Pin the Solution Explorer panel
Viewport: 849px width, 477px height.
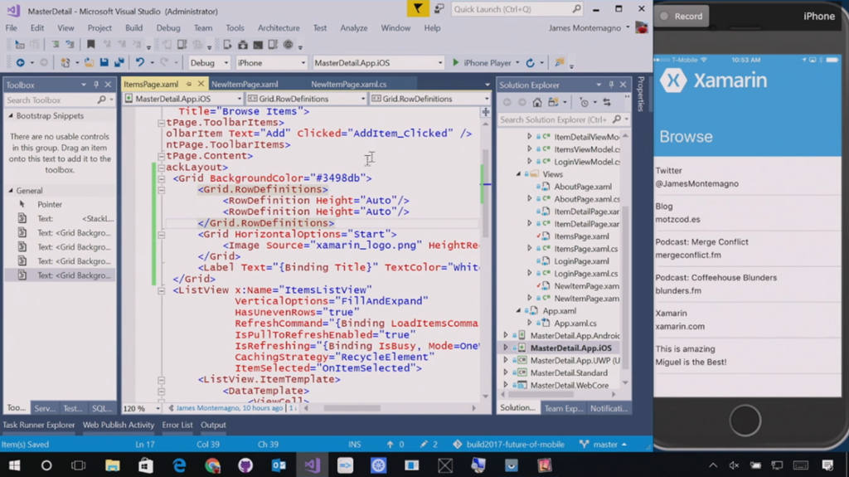point(611,85)
